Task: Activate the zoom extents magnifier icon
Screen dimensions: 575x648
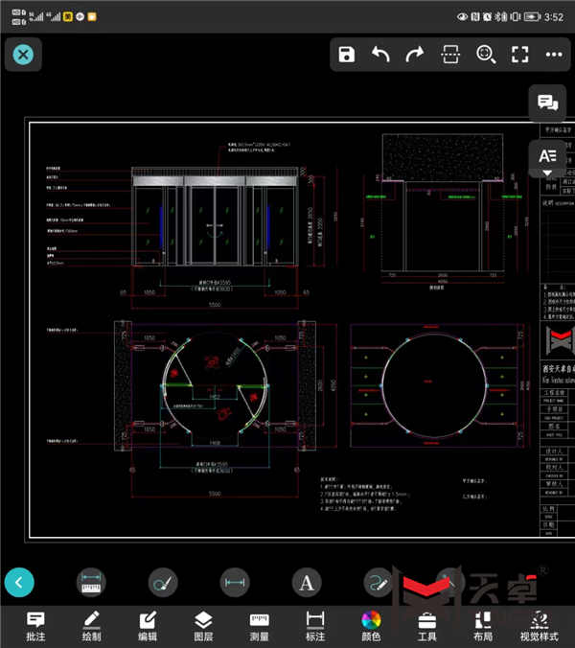Action: click(x=485, y=55)
